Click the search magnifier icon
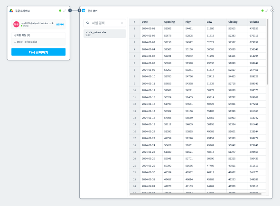This screenshot has height=206, width=280. [88, 23]
